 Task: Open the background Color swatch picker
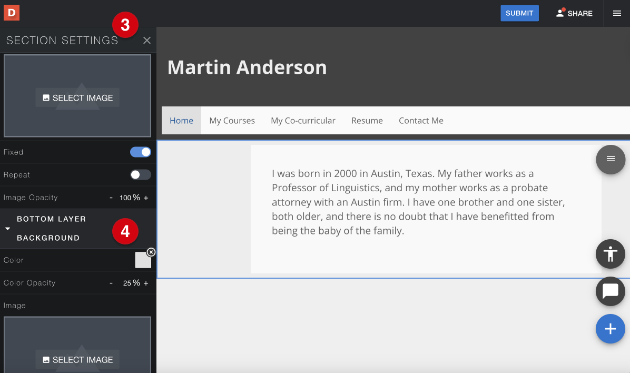pos(143,260)
